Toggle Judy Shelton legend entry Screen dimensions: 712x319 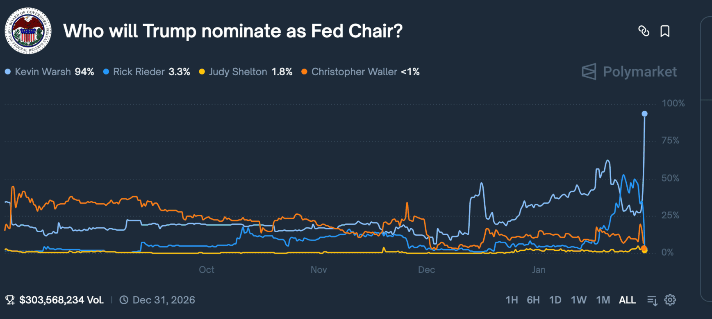coord(238,72)
